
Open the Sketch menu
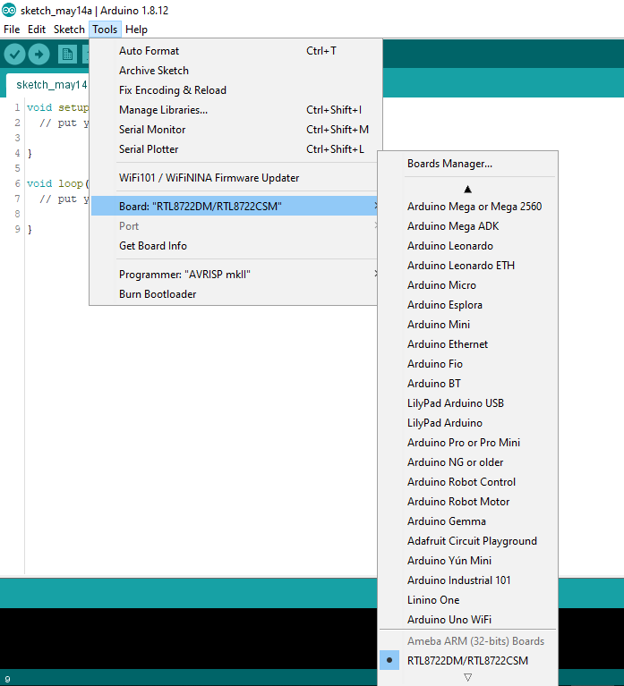[69, 30]
